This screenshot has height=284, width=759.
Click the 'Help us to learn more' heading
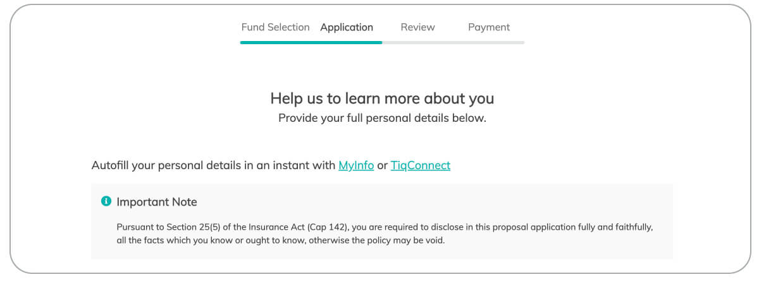click(382, 98)
